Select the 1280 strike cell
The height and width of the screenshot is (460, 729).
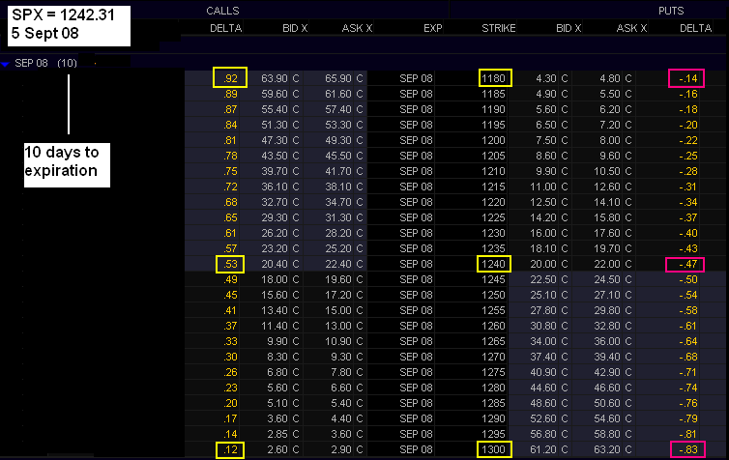[x=493, y=388]
